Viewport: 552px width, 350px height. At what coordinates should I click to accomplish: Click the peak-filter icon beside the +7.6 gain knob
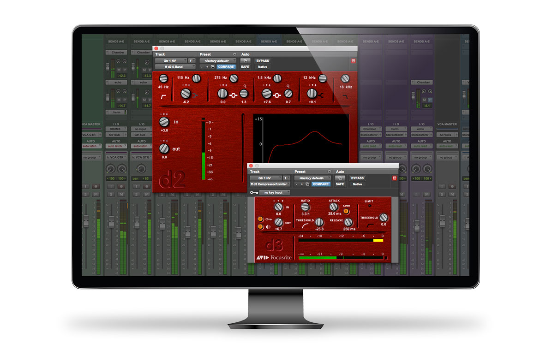pos(277,95)
